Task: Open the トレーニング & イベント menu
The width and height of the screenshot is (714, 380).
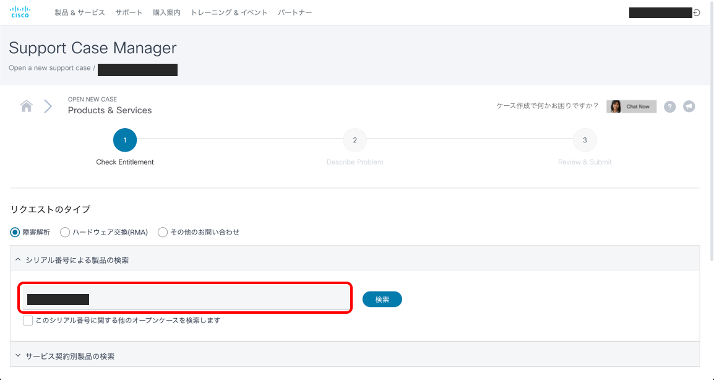Action: click(x=229, y=12)
